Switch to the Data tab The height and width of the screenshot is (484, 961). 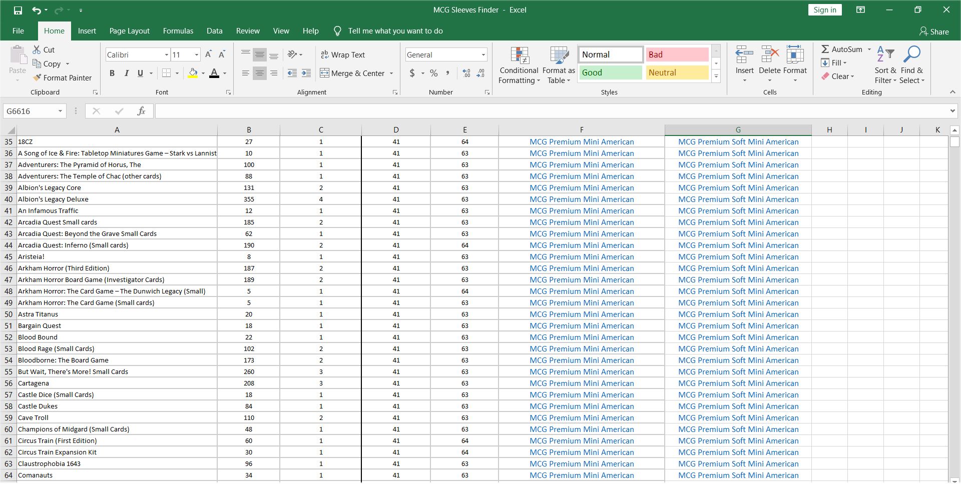click(214, 30)
